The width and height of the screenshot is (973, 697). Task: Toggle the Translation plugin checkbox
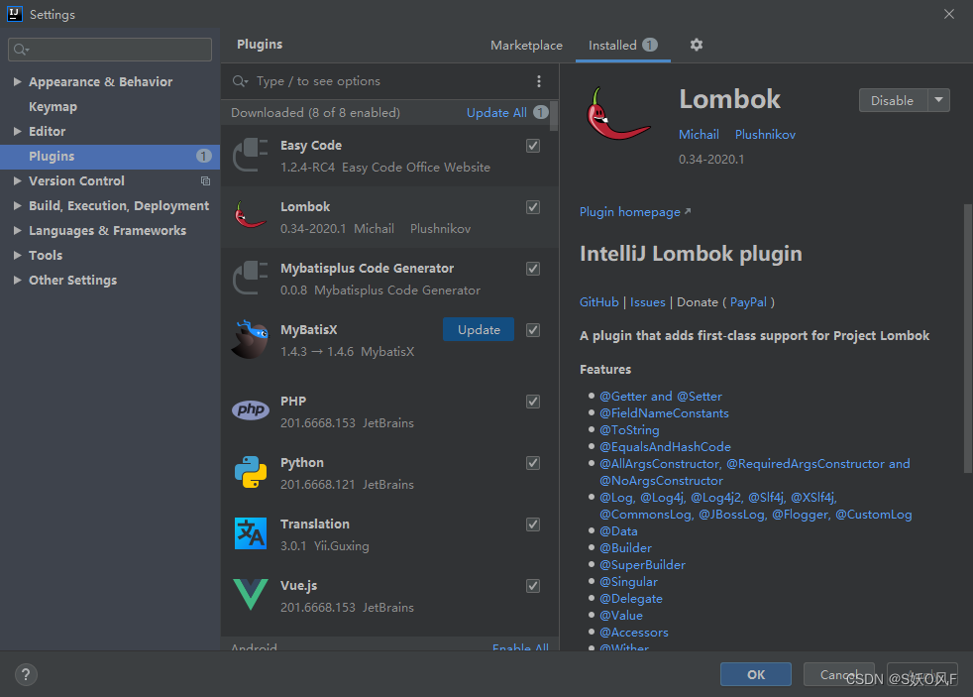(533, 524)
